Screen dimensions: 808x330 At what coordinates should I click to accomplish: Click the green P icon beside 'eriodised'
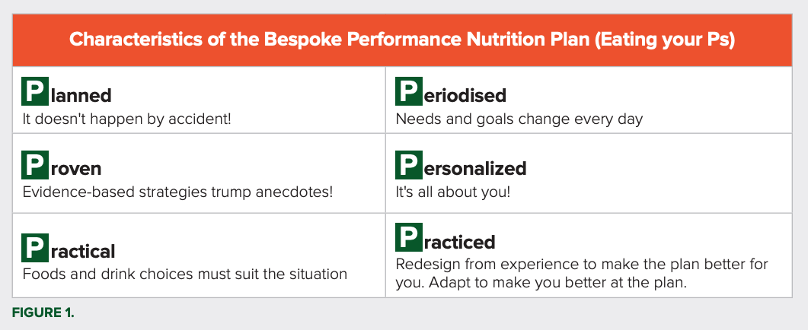click(x=409, y=91)
